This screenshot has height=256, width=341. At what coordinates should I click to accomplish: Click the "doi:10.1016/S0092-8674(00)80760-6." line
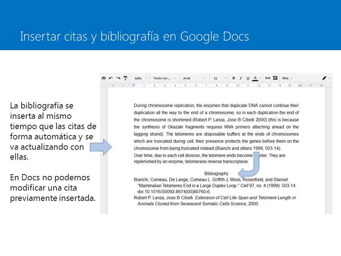tap(174, 192)
